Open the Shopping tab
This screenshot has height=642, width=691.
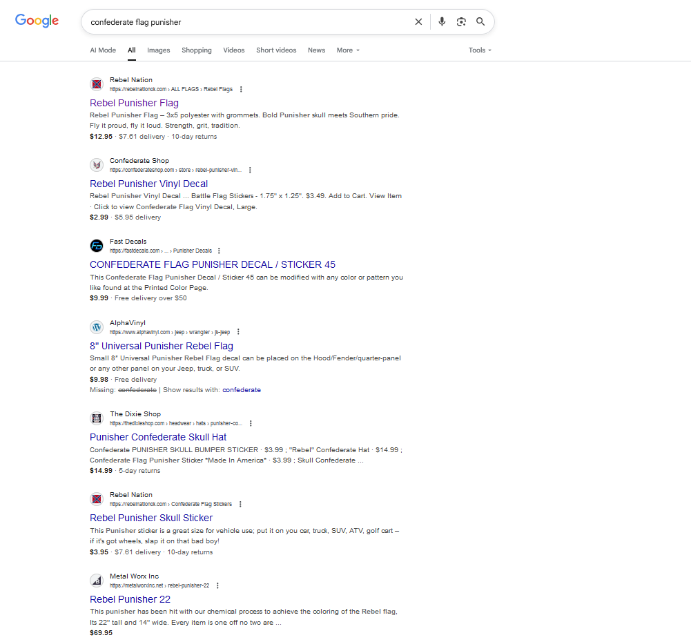click(x=197, y=50)
